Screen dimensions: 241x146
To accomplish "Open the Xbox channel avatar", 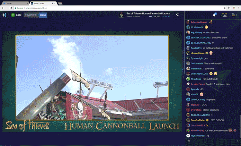I will [13, 15].
